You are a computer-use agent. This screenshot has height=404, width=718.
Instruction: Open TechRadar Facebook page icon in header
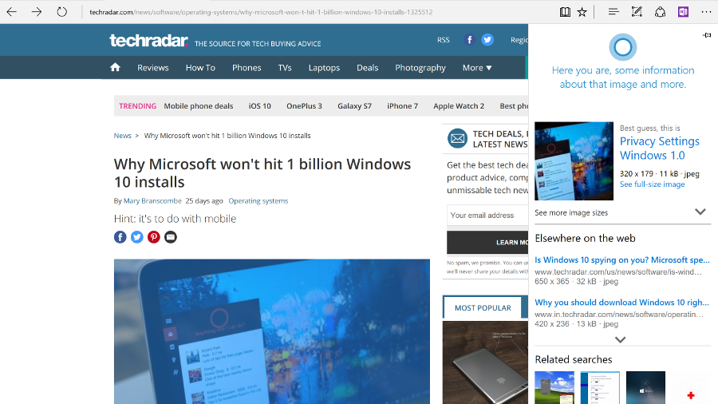469,40
